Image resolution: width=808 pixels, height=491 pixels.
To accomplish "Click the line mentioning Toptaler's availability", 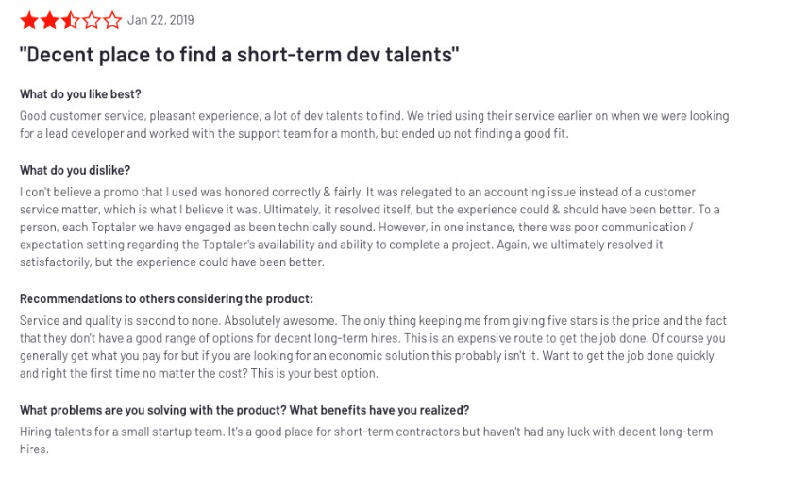I will 341,245.
